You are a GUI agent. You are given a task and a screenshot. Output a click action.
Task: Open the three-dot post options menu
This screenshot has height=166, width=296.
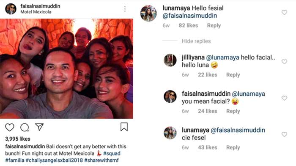click(125, 9)
